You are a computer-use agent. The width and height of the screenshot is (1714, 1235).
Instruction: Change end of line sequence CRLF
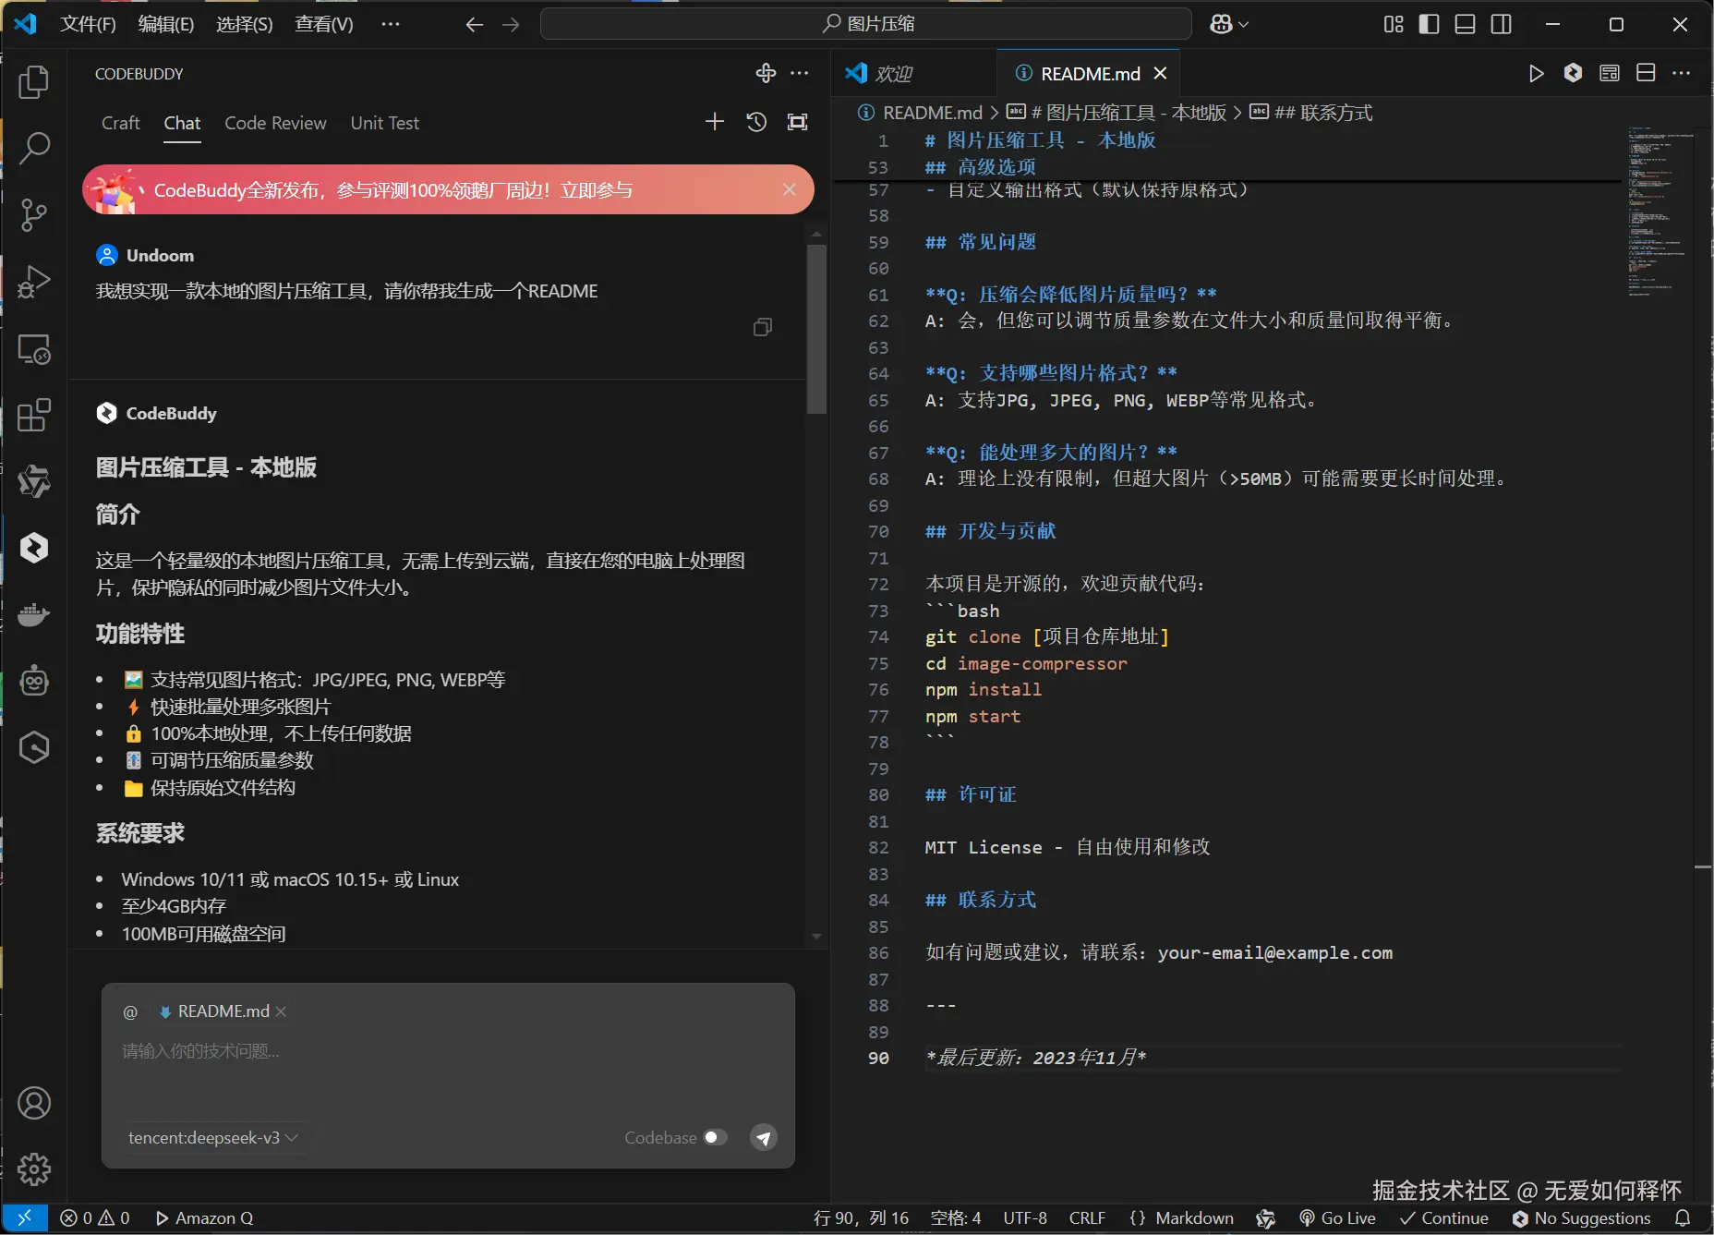[1087, 1218]
